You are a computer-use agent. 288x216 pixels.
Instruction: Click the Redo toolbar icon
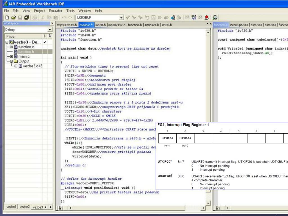[70, 17]
